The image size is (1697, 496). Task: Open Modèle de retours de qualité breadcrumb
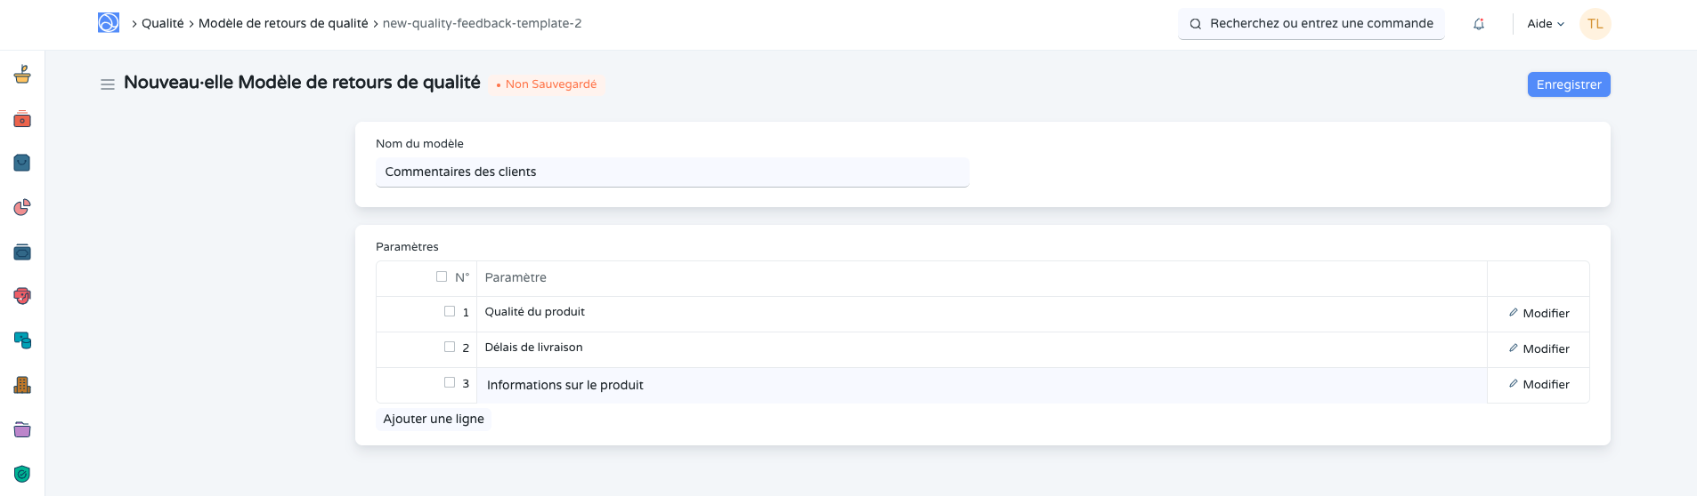283,24
